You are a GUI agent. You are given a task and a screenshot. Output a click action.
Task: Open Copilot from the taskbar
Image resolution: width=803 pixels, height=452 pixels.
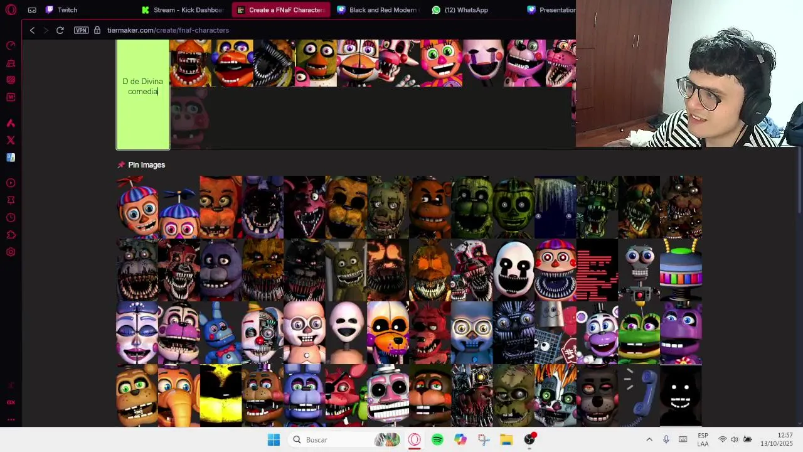click(460, 440)
